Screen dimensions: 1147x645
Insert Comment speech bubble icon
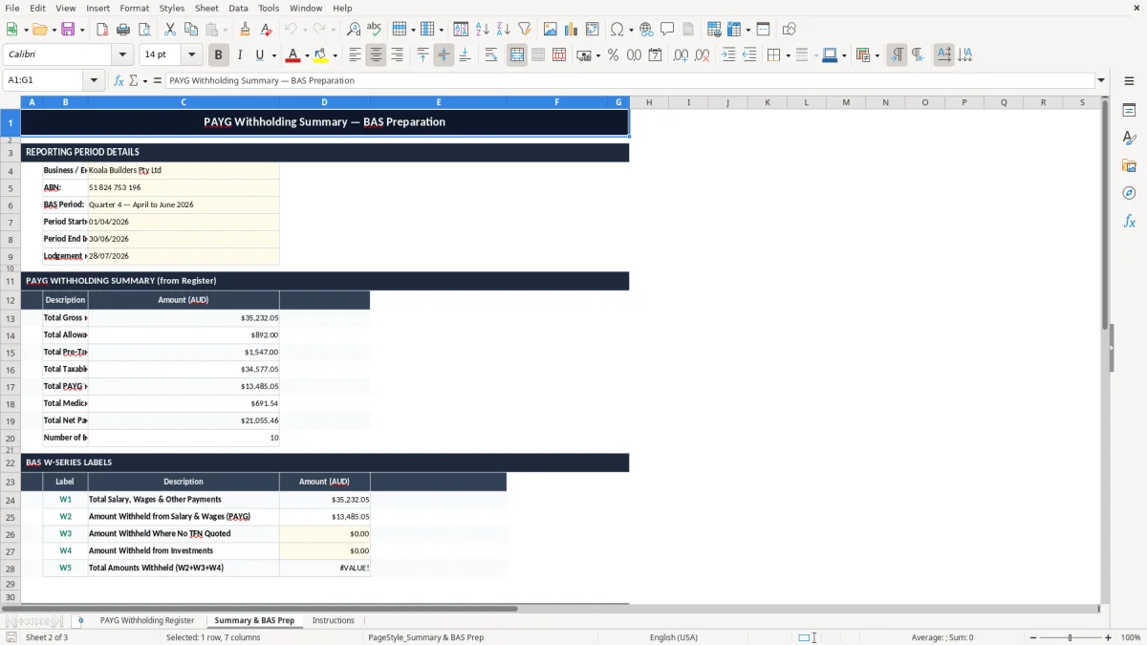(667, 30)
